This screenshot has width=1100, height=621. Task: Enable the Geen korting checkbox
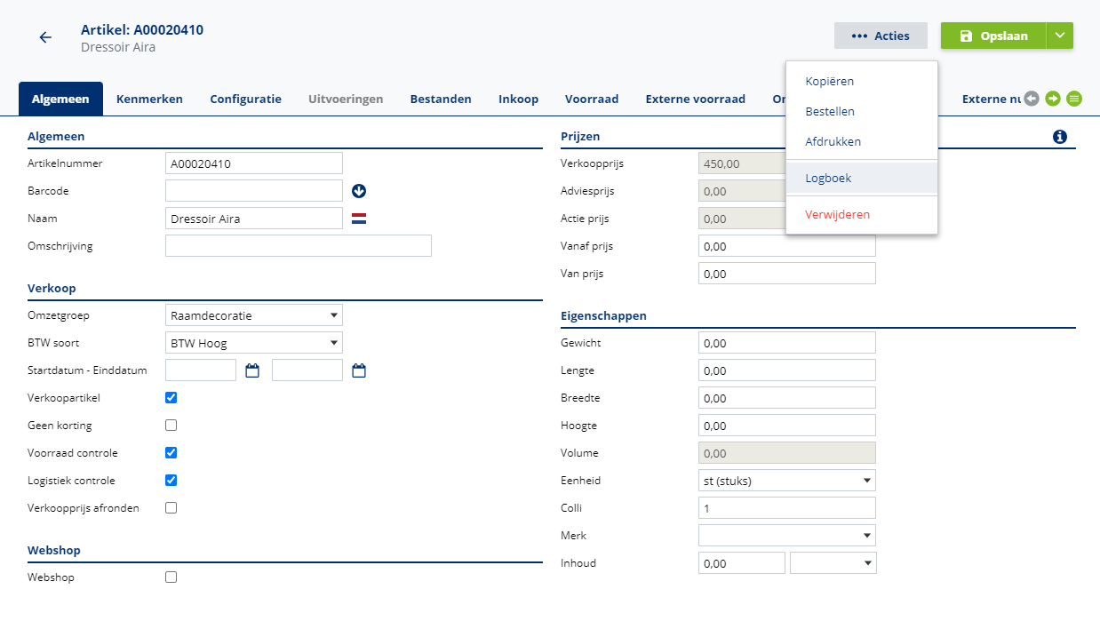pos(171,426)
